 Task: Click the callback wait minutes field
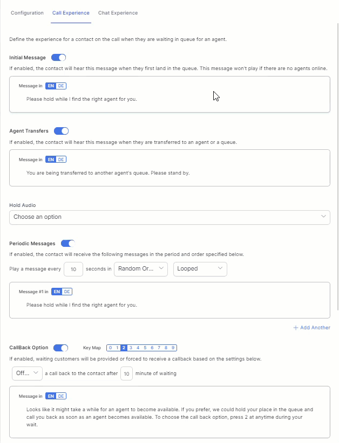coord(126,373)
